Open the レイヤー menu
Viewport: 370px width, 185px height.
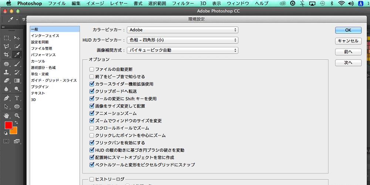coord(119,3)
